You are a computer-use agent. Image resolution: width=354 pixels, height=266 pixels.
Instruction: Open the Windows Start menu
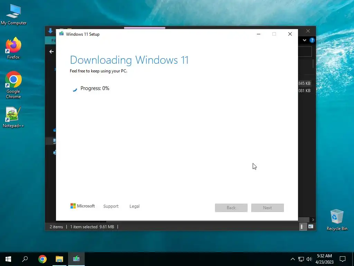pyautogui.click(x=8, y=259)
